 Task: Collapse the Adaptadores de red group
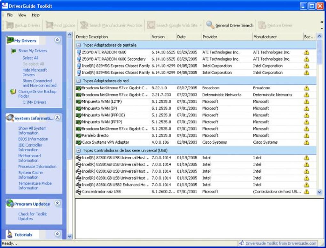tap(79, 81)
